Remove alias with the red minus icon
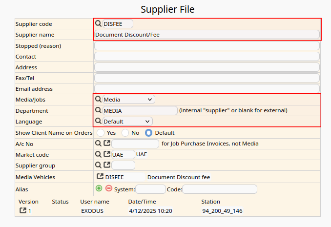Image resolution: width=331 pixels, height=227 pixels. coord(109,188)
